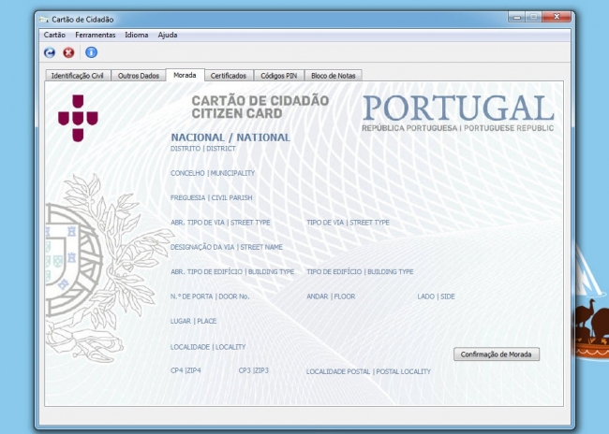Open the Ferramentas menu
Image resolution: width=609 pixels, height=434 pixels.
click(96, 35)
